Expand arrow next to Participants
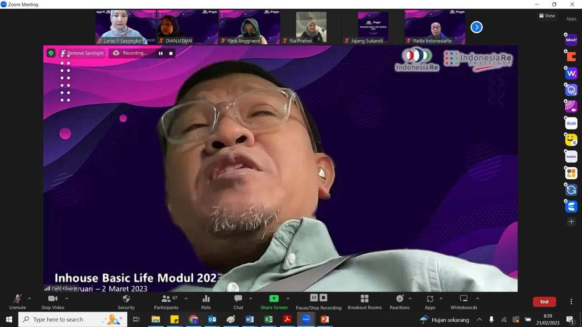This screenshot has height=327, width=582. (186, 298)
